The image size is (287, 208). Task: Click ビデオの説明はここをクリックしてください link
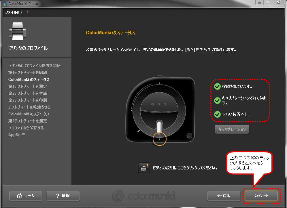[x=185, y=168]
